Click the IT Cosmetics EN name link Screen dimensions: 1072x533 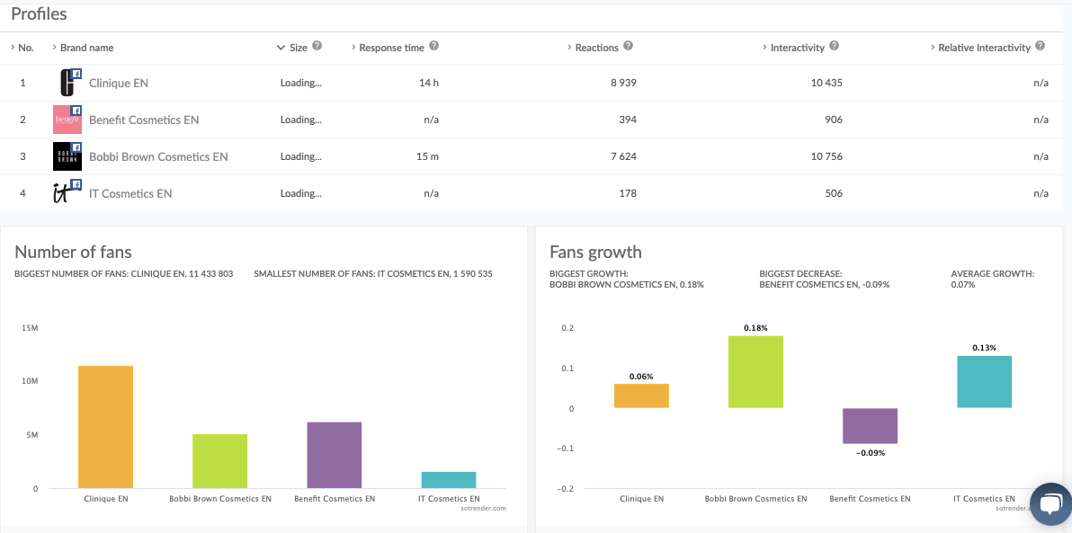pos(130,193)
